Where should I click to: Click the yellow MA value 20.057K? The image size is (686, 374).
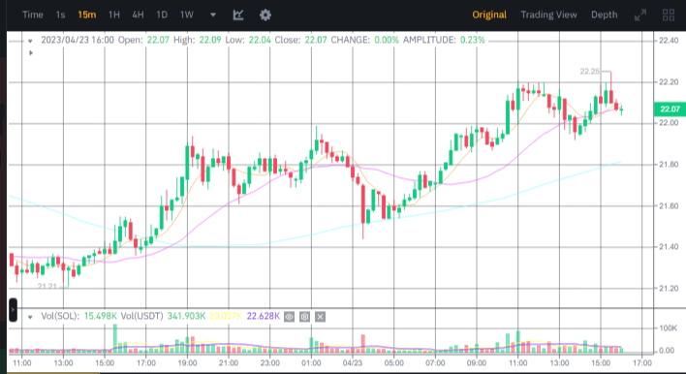tap(226, 316)
